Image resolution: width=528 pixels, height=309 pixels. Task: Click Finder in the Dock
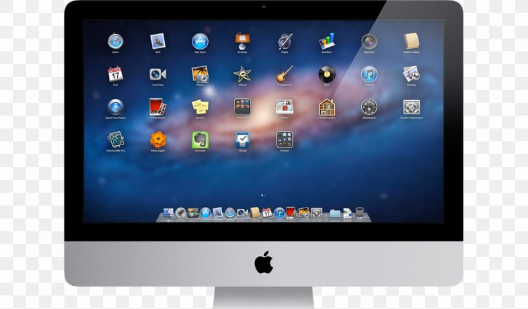point(168,213)
